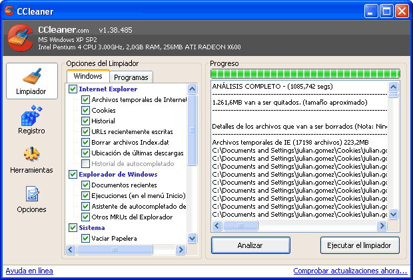
Task: Click Ejecutar el limpiador button
Action: [360, 245]
